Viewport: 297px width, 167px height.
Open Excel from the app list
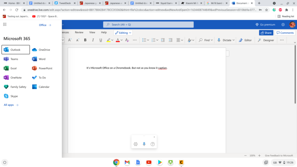click(10, 68)
